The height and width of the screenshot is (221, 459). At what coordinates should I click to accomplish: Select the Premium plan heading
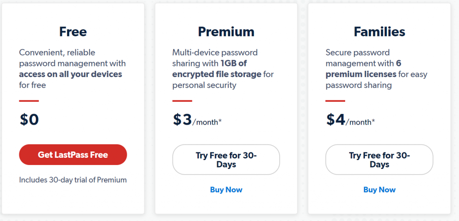click(226, 32)
